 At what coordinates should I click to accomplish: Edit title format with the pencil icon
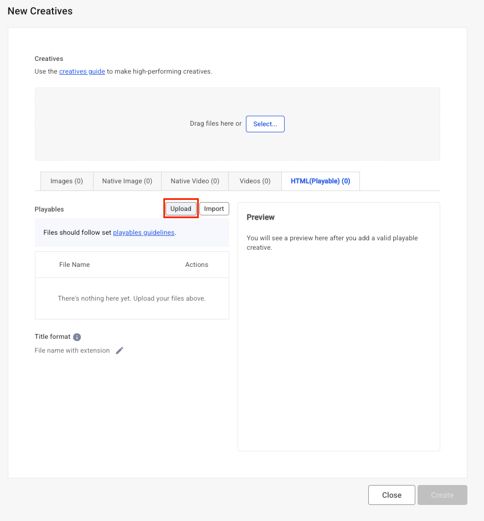(120, 350)
